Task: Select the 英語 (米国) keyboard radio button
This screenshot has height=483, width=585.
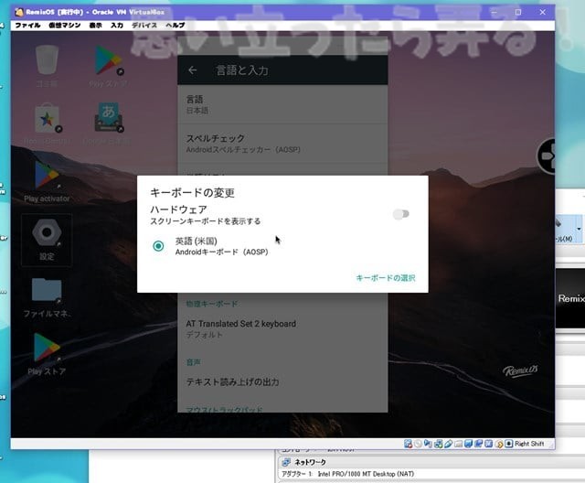Action: (158, 246)
